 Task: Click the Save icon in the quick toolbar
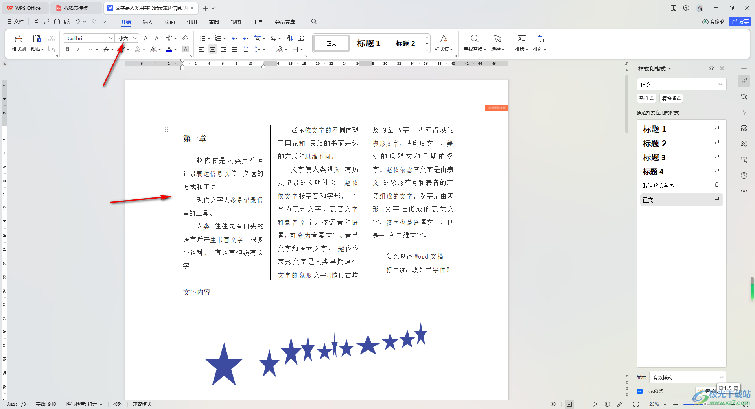[37, 22]
